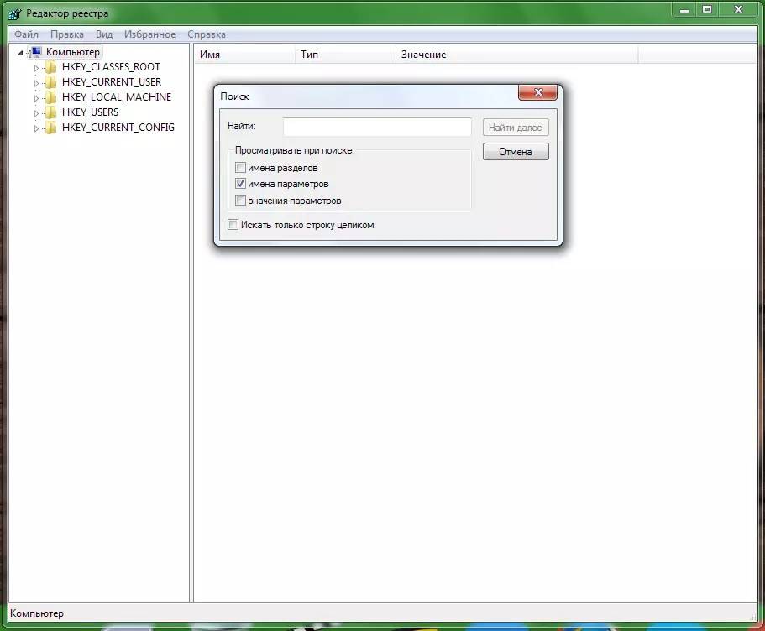765x631 pixels.
Task: Expand the HKEY_LOCAL_MACHINE tree node arrow
Action: tap(36, 98)
